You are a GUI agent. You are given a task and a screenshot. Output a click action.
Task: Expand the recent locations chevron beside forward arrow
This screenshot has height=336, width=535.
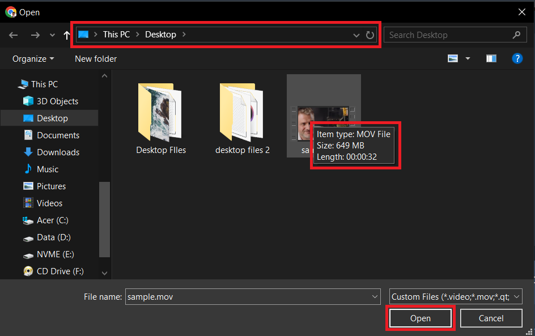tap(52, 35)
